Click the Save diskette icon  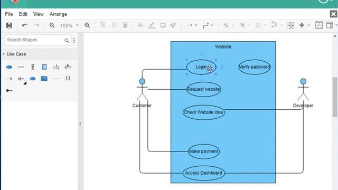pos(9,25)
